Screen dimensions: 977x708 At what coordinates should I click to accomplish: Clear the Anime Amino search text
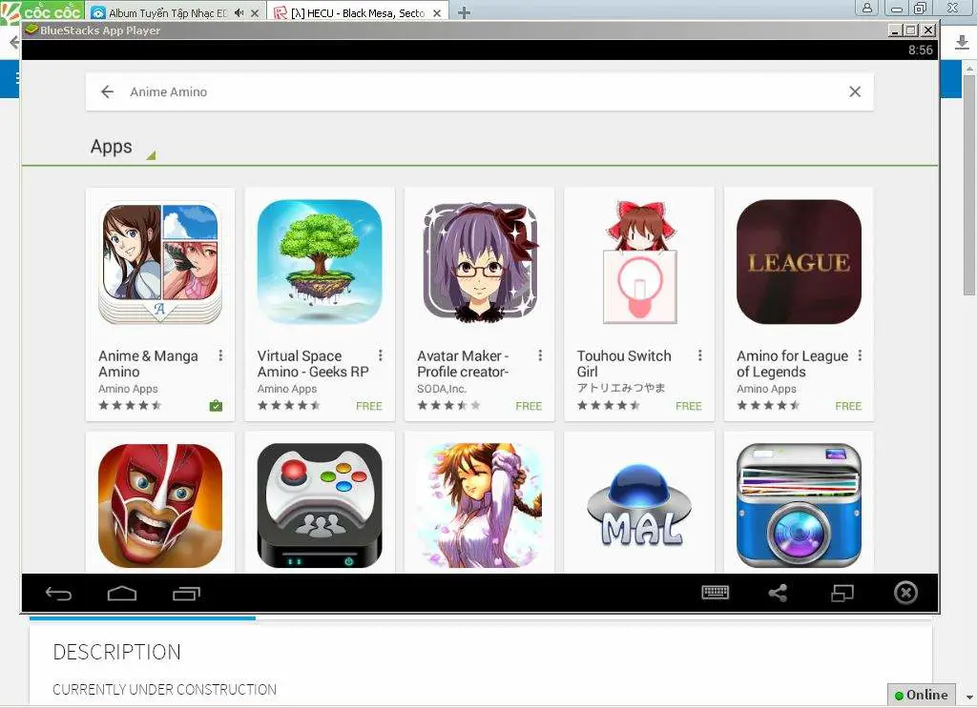855,92
